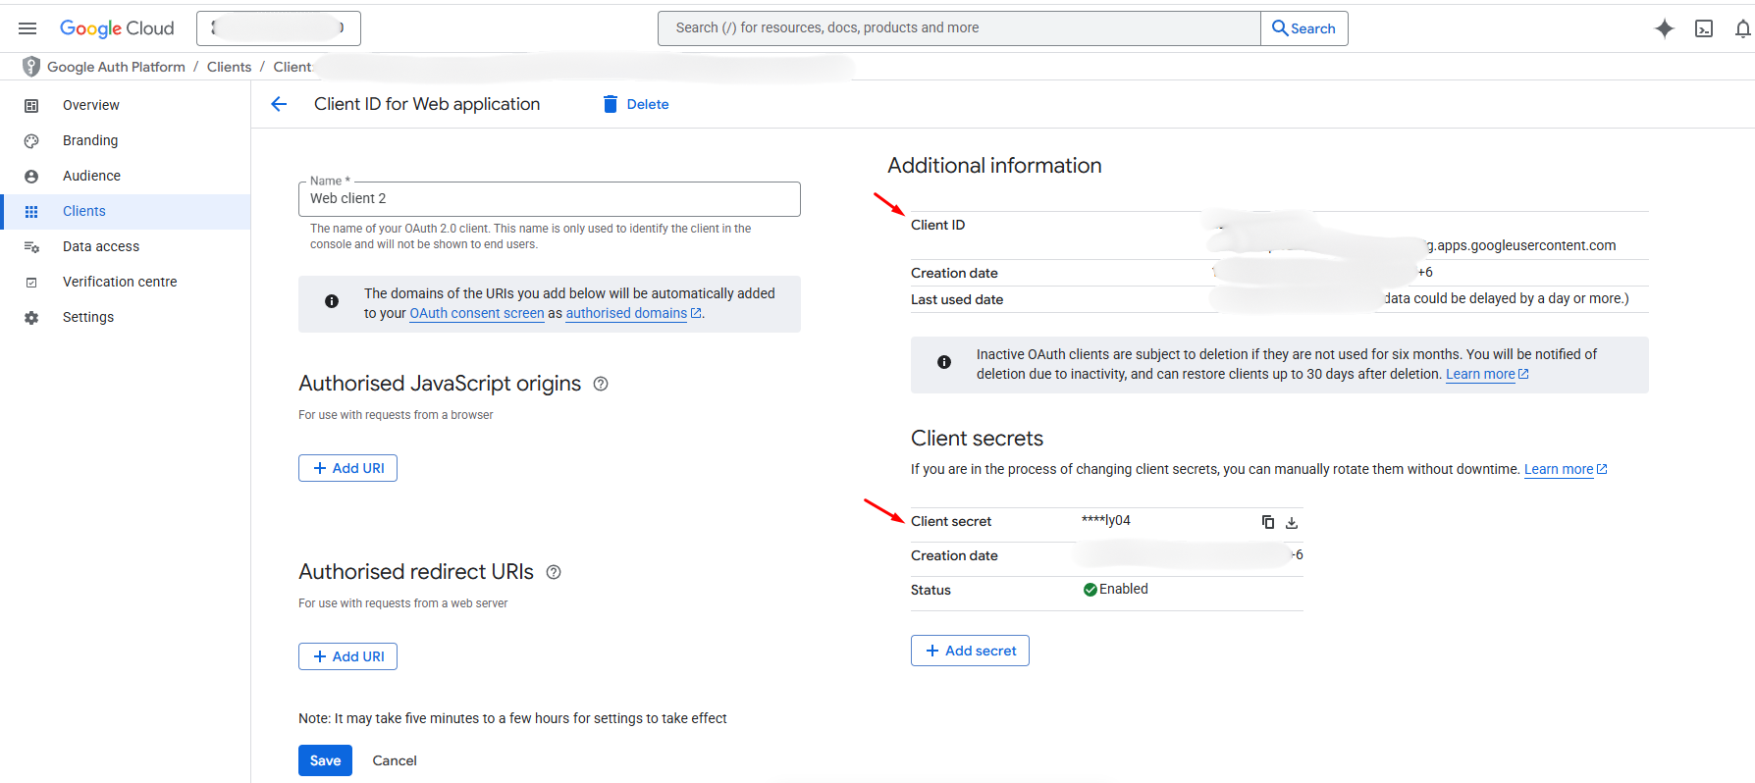Go back using the left arrow
The height and width of the screenshot is (783, 1755).
point(279,104)
